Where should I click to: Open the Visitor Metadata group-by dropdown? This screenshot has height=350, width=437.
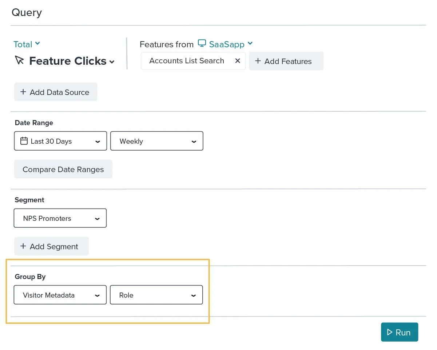click(60, 295)
